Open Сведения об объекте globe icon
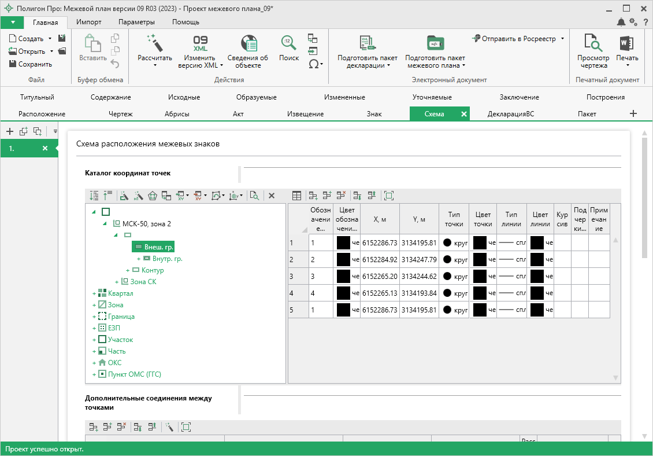Viewport: 653px width, 456px height. (x=248, y=43)
